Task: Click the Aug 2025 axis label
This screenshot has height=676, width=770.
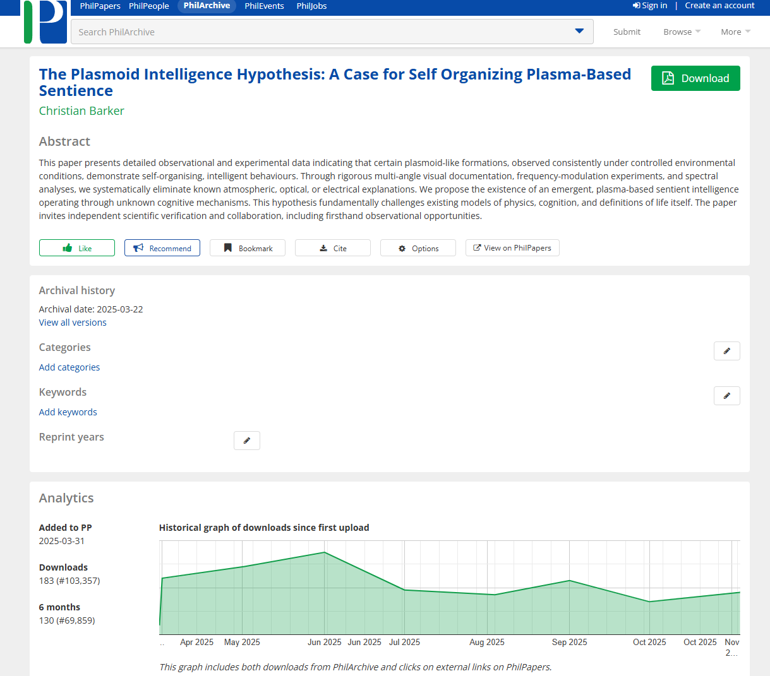Action: click(x=487, y=642)
